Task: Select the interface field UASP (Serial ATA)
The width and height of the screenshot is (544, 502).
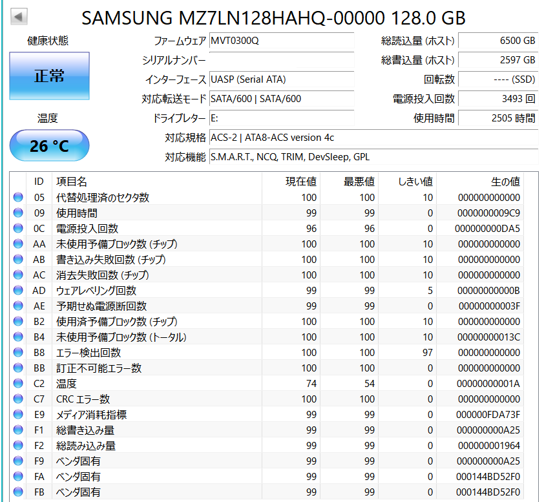Action: click(282, 79)
